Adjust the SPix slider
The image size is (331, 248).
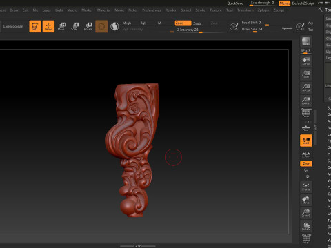click(x=306, y=51)
